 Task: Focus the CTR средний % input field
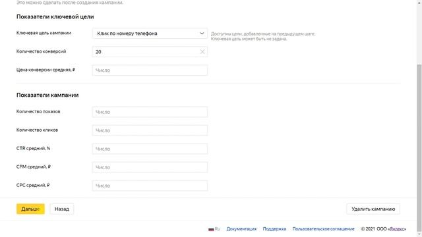click(x=150, y=149)
